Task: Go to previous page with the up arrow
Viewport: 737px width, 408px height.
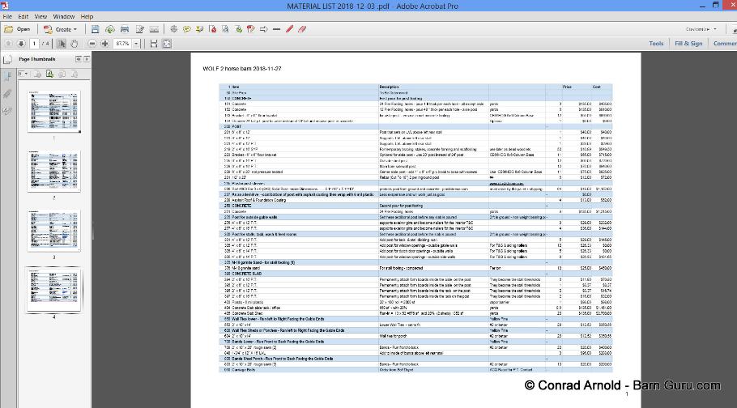Action: (8, 43)
